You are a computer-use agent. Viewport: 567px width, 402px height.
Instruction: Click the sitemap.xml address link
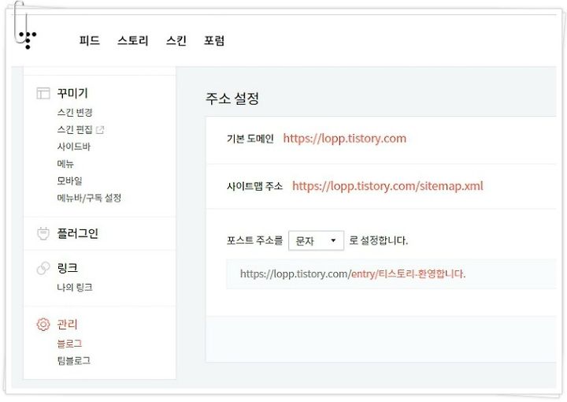point(387,186)
